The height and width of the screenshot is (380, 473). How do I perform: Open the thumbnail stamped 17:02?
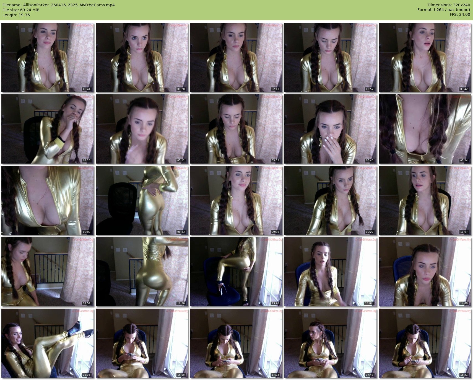coord(236,343)
